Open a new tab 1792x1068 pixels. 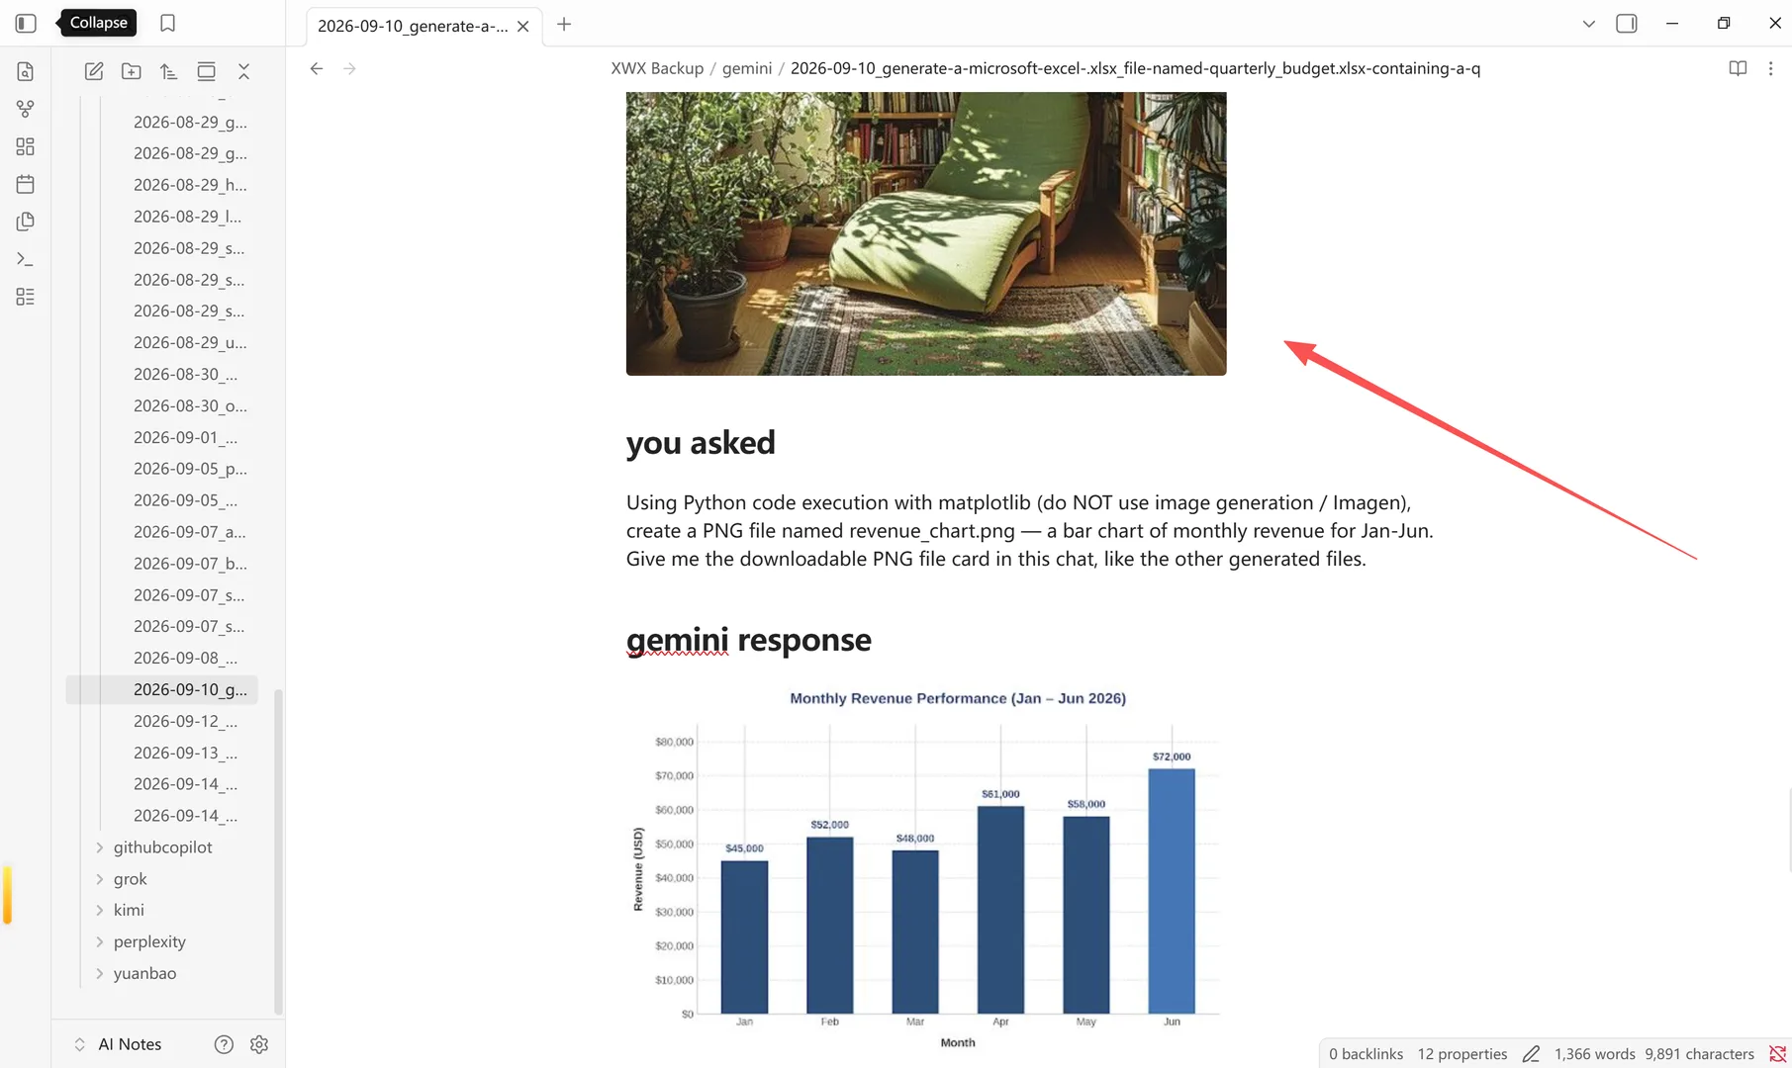[564, 24]
